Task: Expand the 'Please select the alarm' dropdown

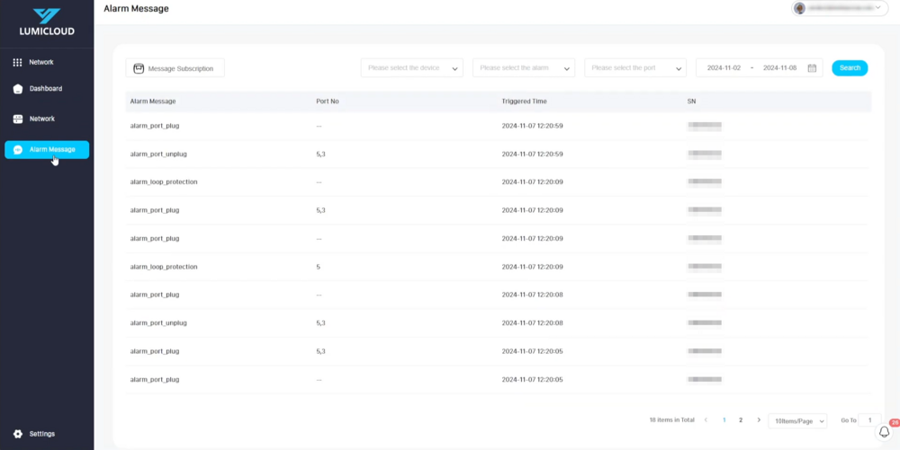Action: (523, 68)
